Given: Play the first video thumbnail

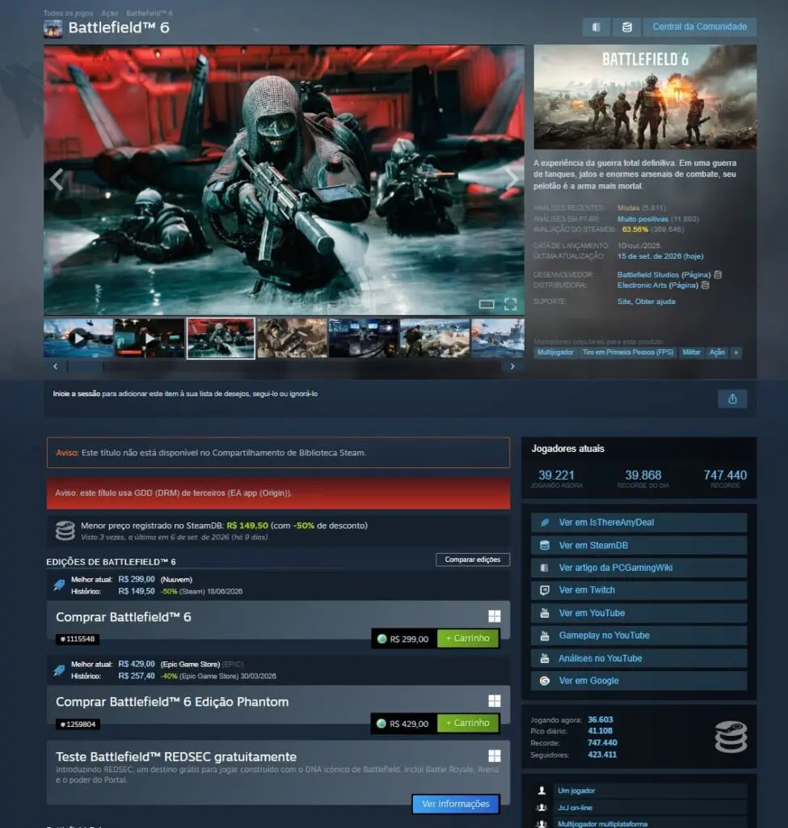Looking at the screenshot, I should (78, 338).
